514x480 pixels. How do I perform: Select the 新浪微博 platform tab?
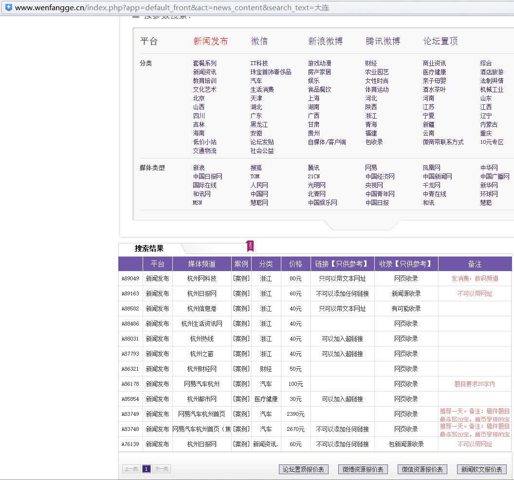coord(326,41)
